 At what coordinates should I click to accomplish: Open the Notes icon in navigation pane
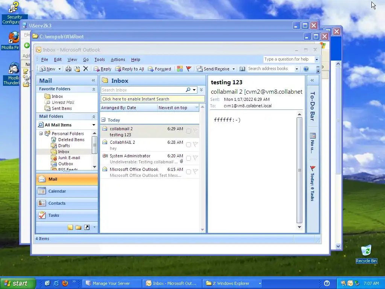click(70, 227)
